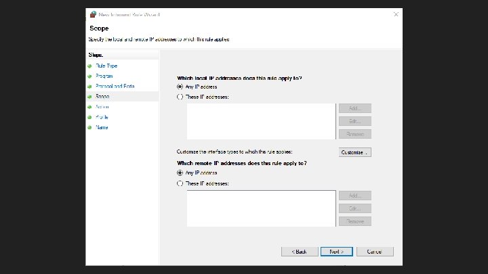Go to the Protocol and Ports step
The width and height of the screenshot is (488, 274).
[x=115, y=87]
